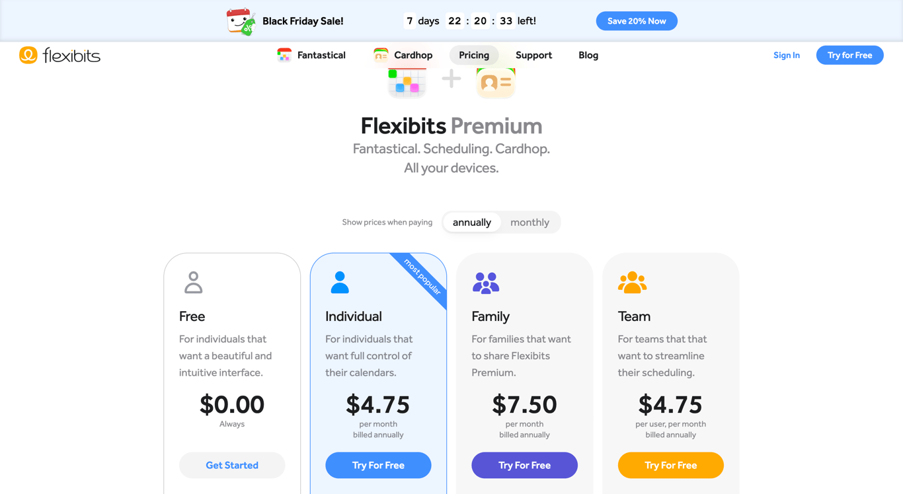
Task: Click the Cardhop icon in the navigation bar
Action: (381, 55)
